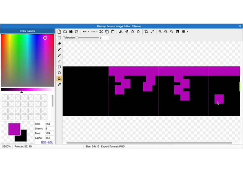Select the Pencil tool
243x172 pixels.
[x=59, y=50]
